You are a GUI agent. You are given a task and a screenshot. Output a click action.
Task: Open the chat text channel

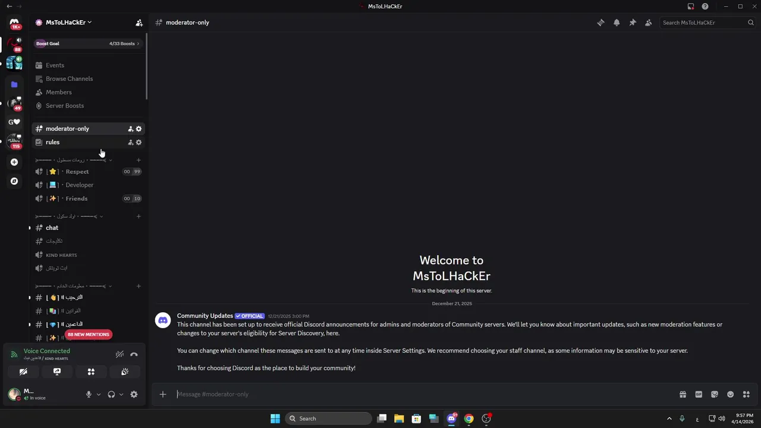[88, 228]
